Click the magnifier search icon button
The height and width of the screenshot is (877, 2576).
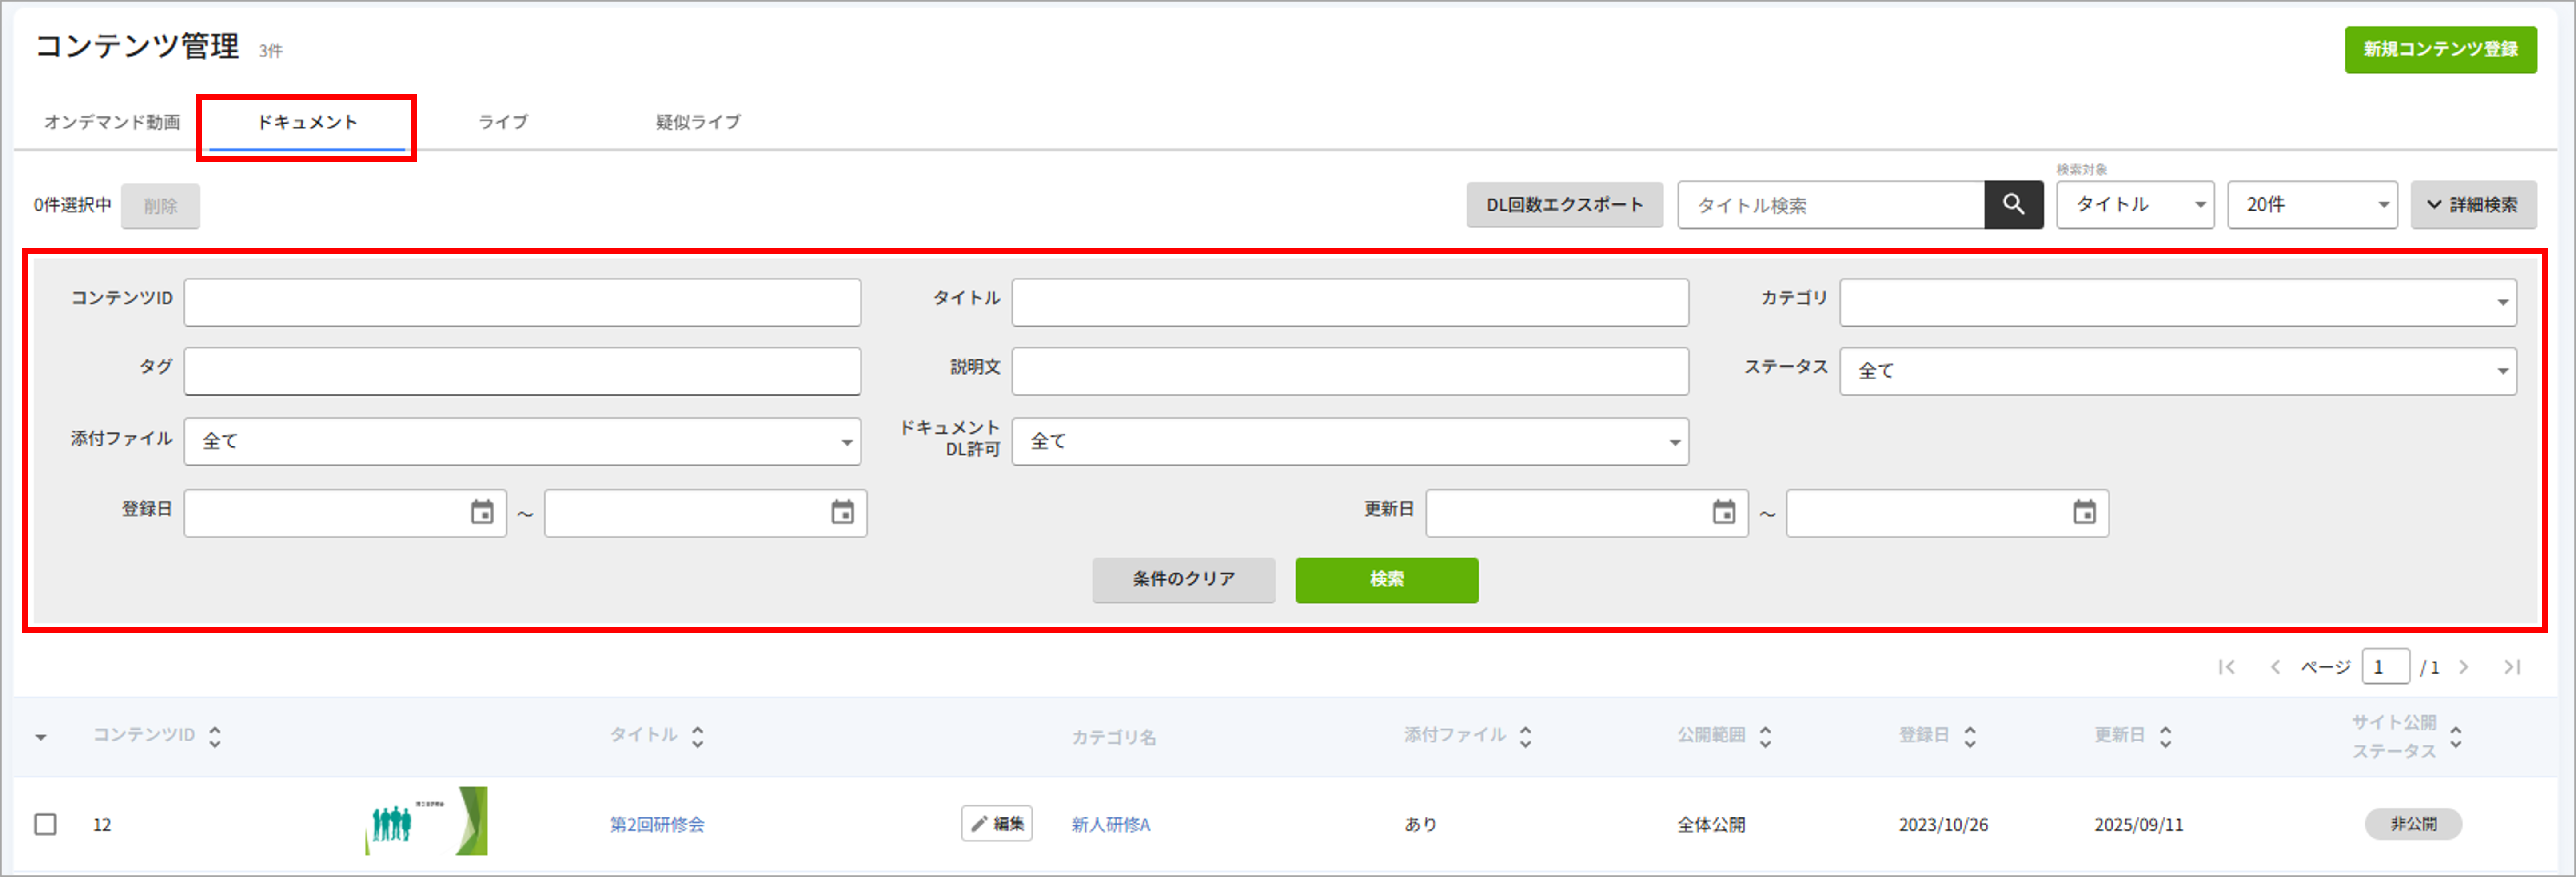point(2013,205)
